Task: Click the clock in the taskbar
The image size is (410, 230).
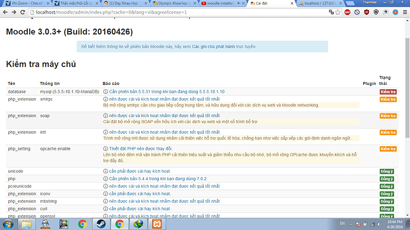Action: tap(395, 224)
